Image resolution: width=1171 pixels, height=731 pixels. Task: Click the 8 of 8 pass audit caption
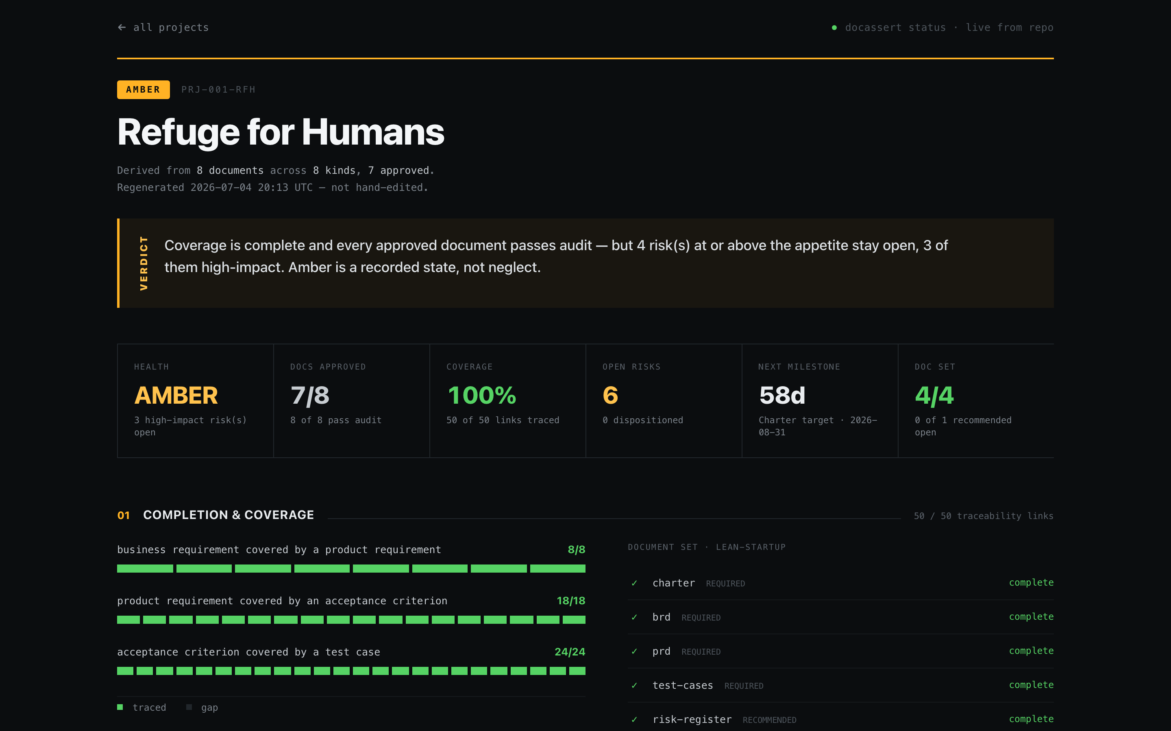coord(336,420)
